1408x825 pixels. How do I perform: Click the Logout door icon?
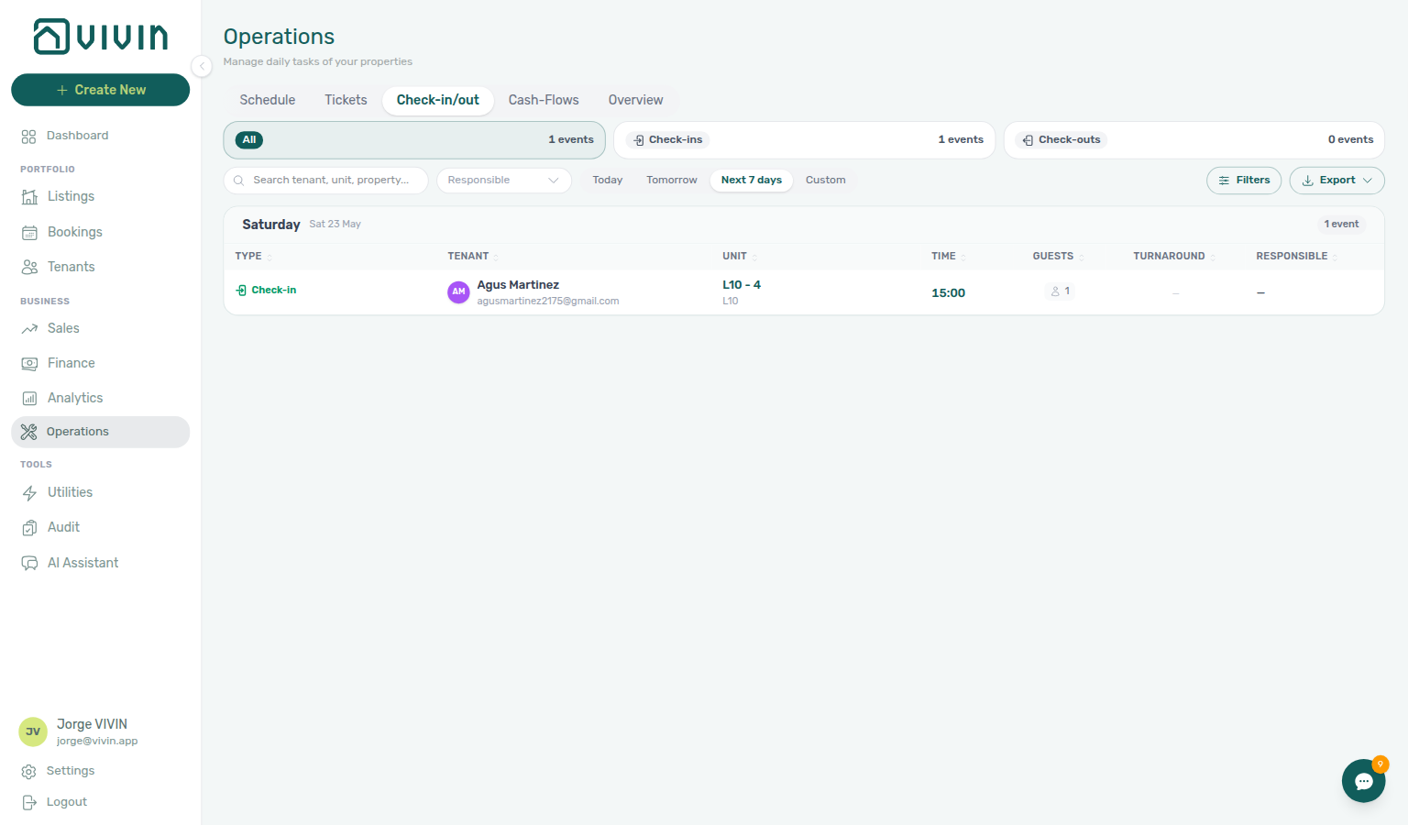tap(28, 803)
